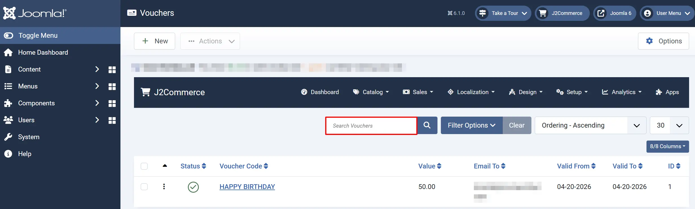The image size is (695, 209).
Task: Open the Users dashboard grid icon
Action: coord(112,120)
